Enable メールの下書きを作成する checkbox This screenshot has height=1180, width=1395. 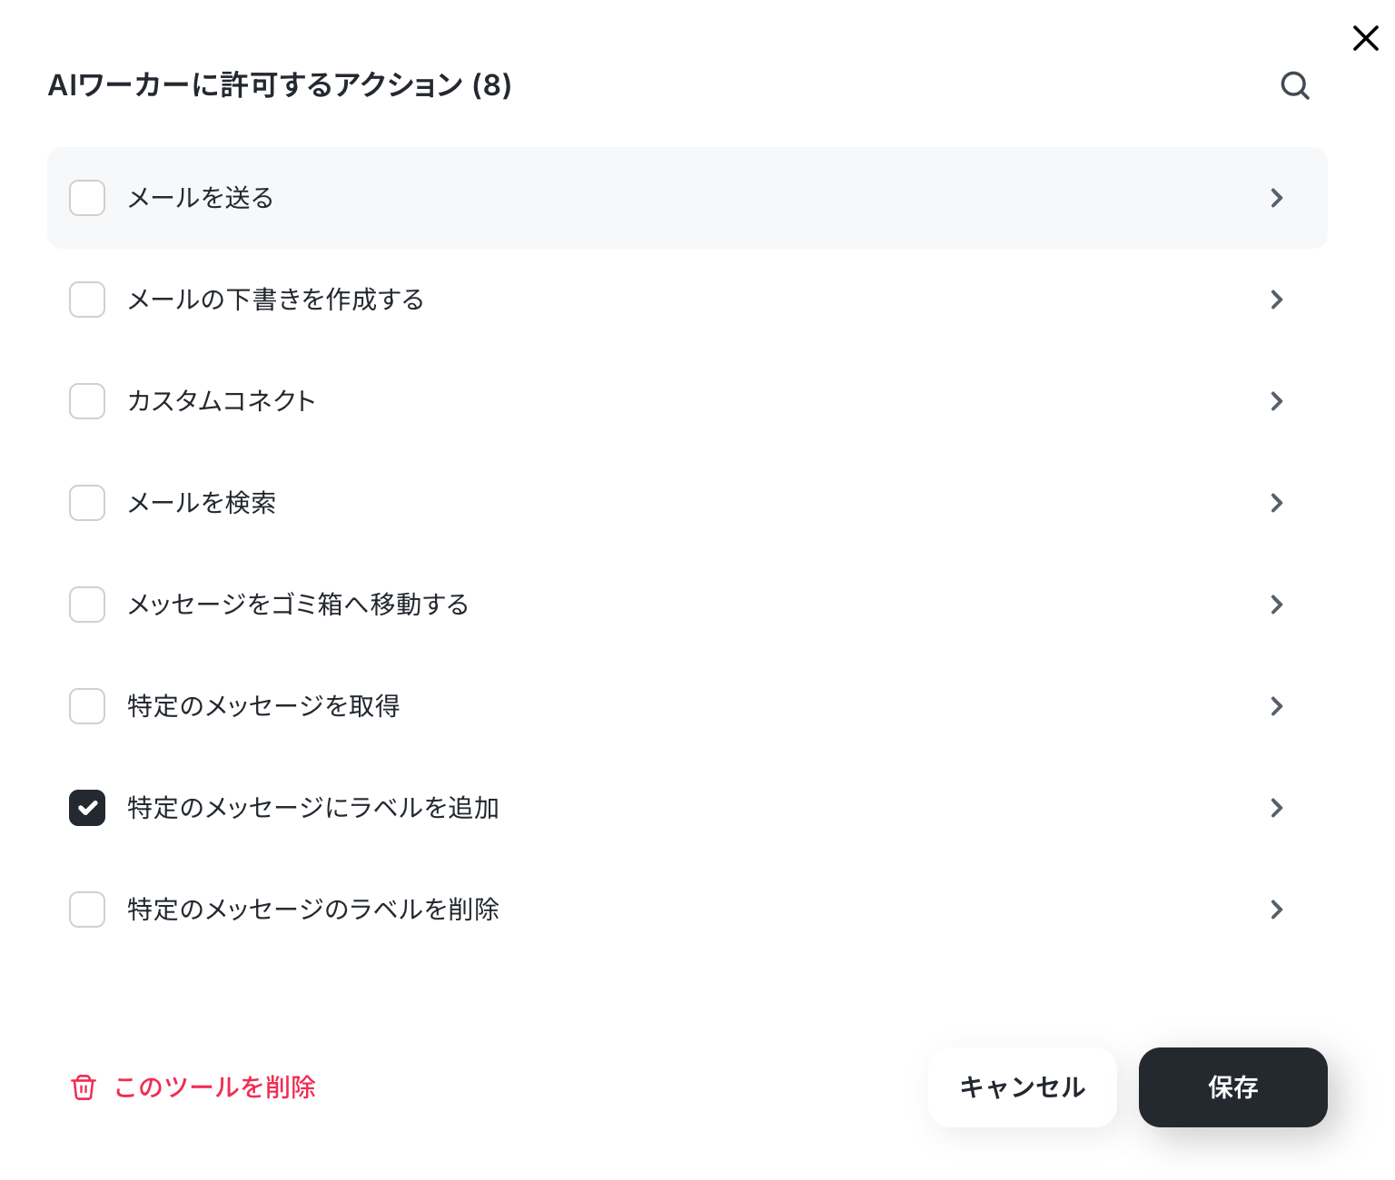[x=87, y=300]
